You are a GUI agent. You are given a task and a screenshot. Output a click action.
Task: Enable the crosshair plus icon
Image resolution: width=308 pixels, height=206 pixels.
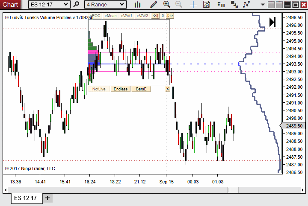coord(193,5)
